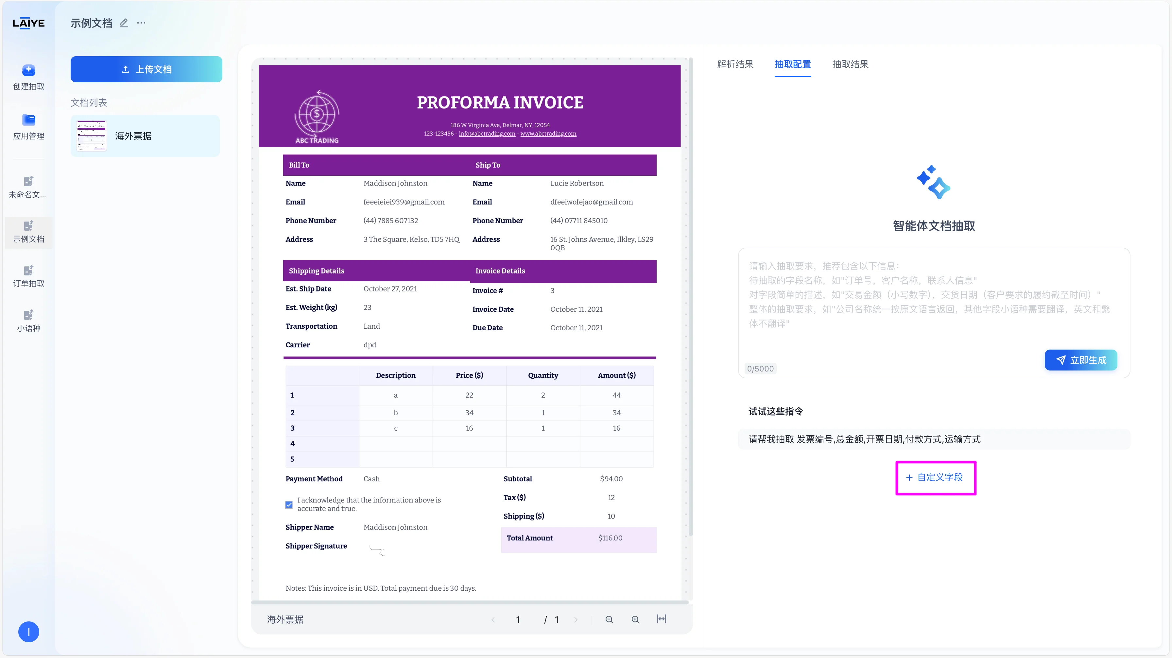Click the email dfeeiwofejao@gmail.com

pos(592,202)
